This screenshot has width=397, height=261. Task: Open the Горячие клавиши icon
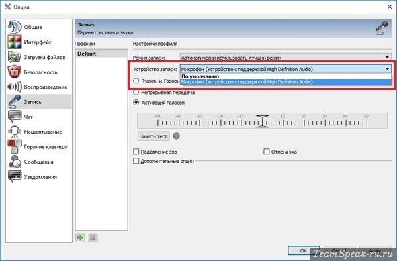pos(14,146)
